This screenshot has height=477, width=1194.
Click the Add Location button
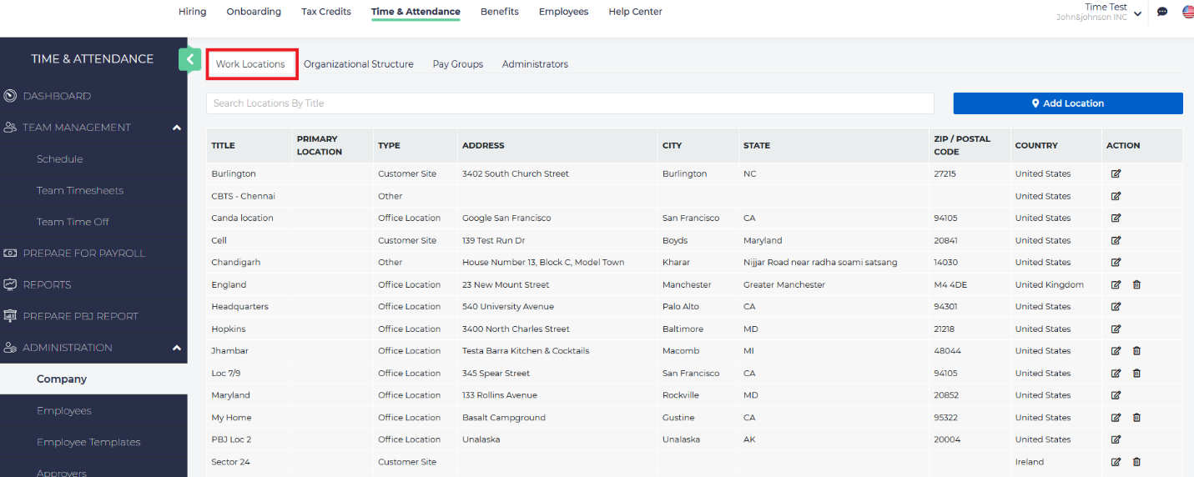click(x=1067, y=103)
